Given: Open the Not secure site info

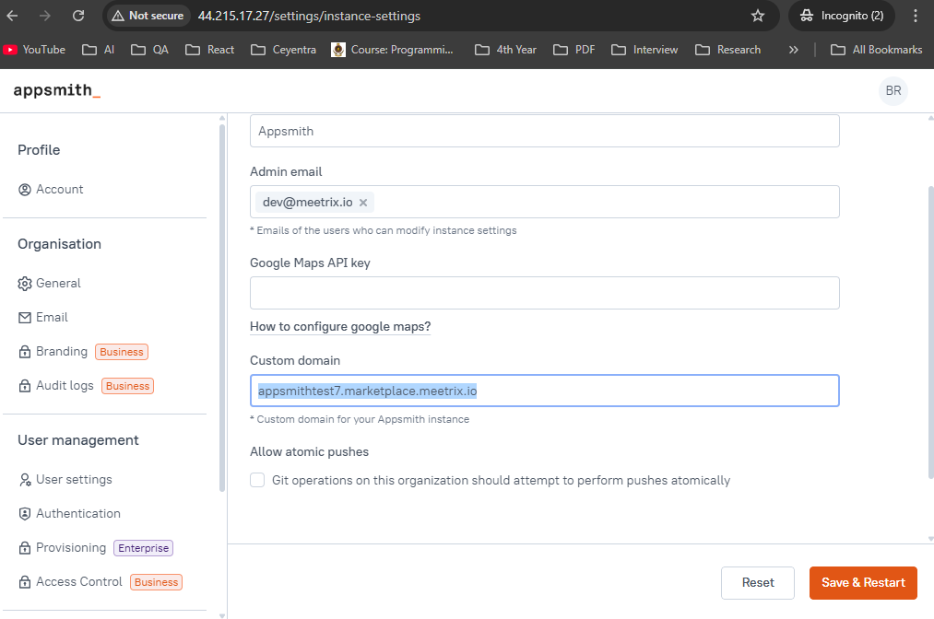Looking at the screenshot, I should [x=148, y=16].
